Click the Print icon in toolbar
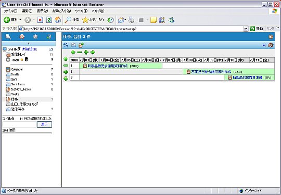Viewport: 281px width, 195px height. click(x=131, y=20)
